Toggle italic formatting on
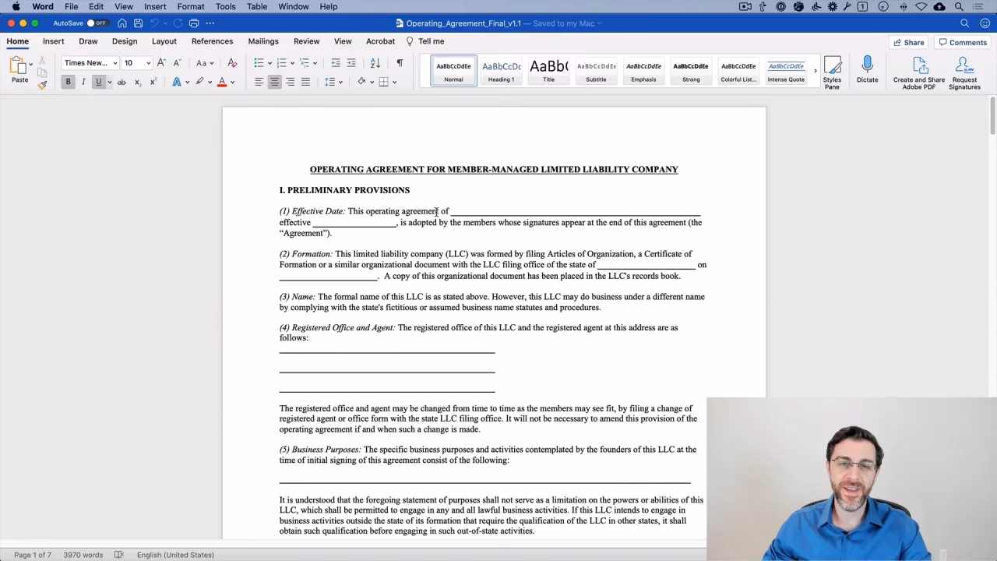This screenshot has width=997, height=561. (83, 81)
